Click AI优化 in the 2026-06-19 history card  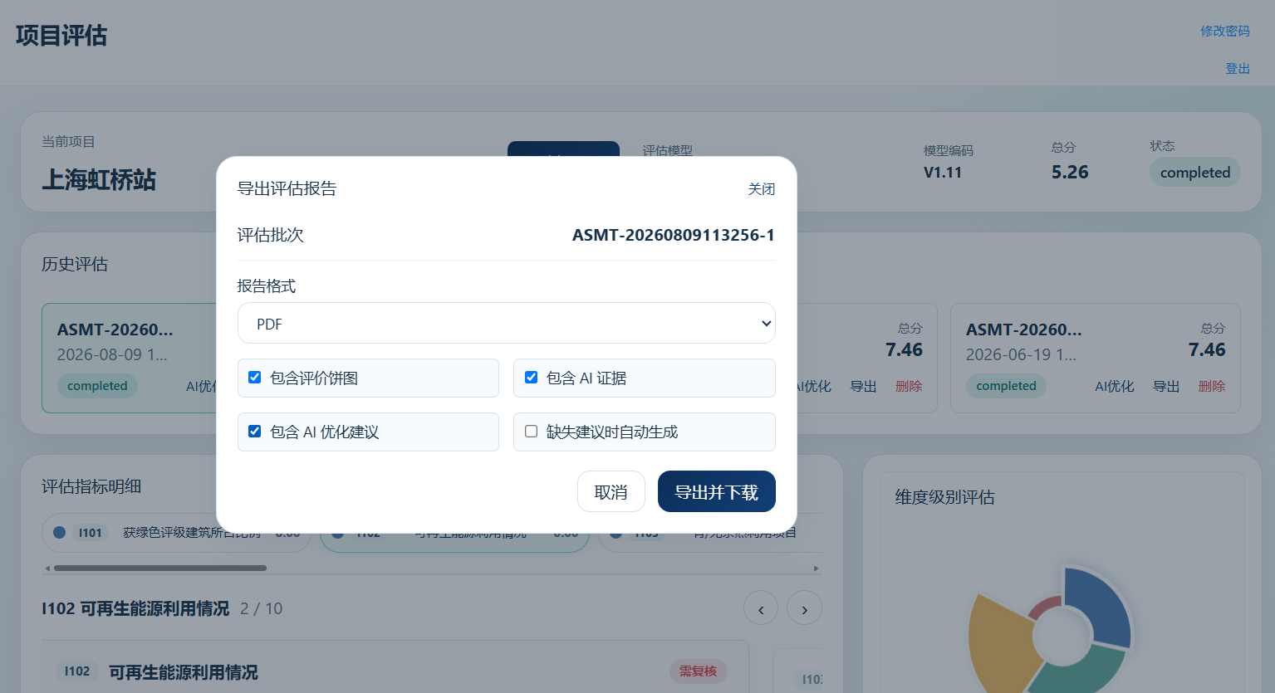tap(1115, 386)
